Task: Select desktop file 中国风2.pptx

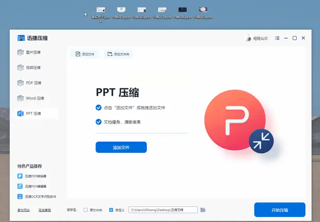Action: tap(142, 13)
